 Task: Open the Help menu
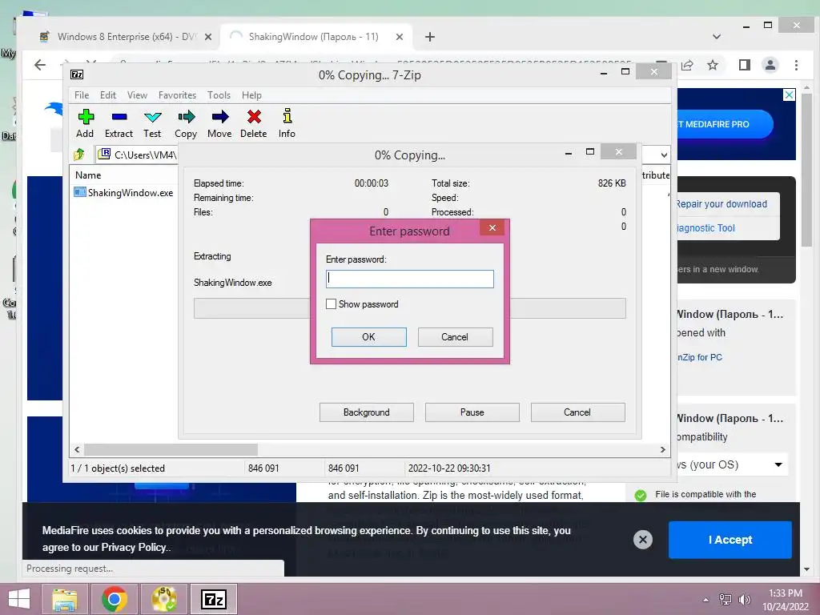251,95
